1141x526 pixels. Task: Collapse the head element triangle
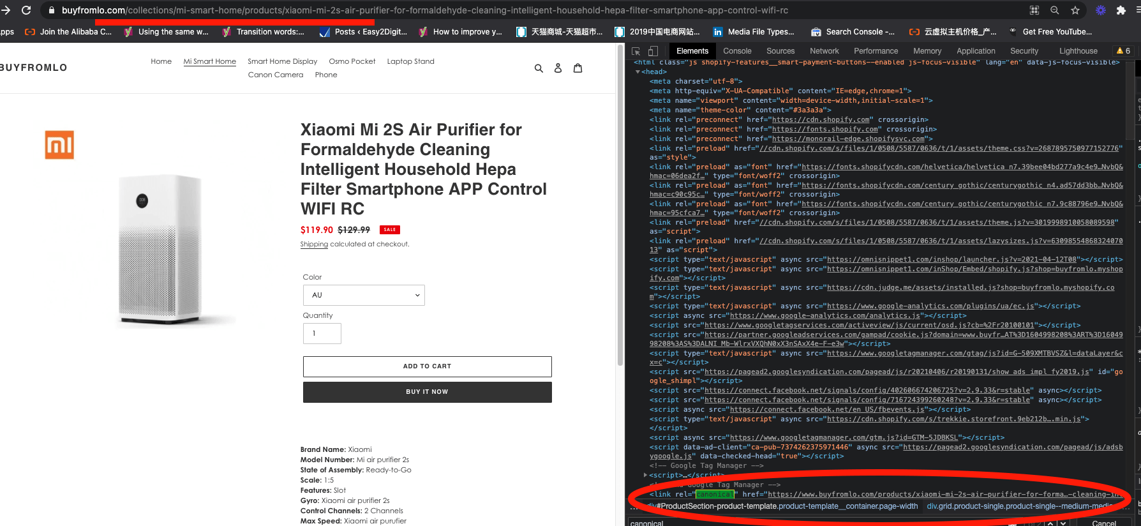click(638, 72)
